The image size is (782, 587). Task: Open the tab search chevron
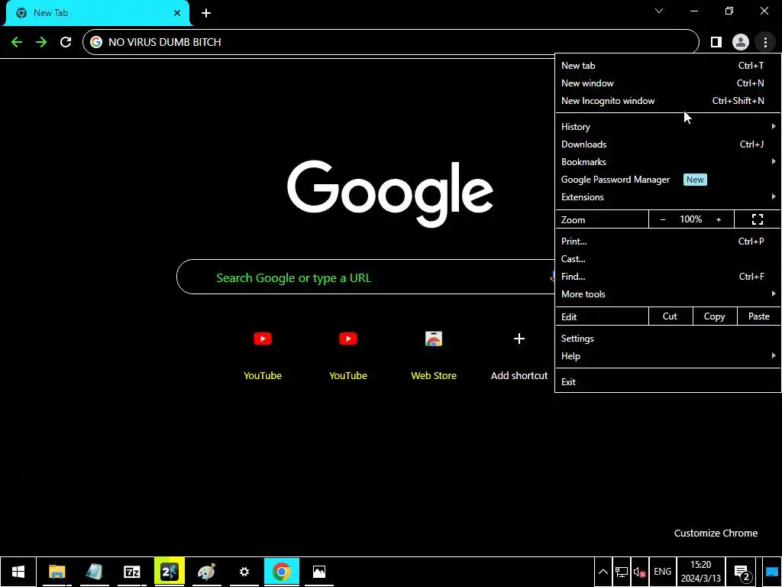click(659, 11)
